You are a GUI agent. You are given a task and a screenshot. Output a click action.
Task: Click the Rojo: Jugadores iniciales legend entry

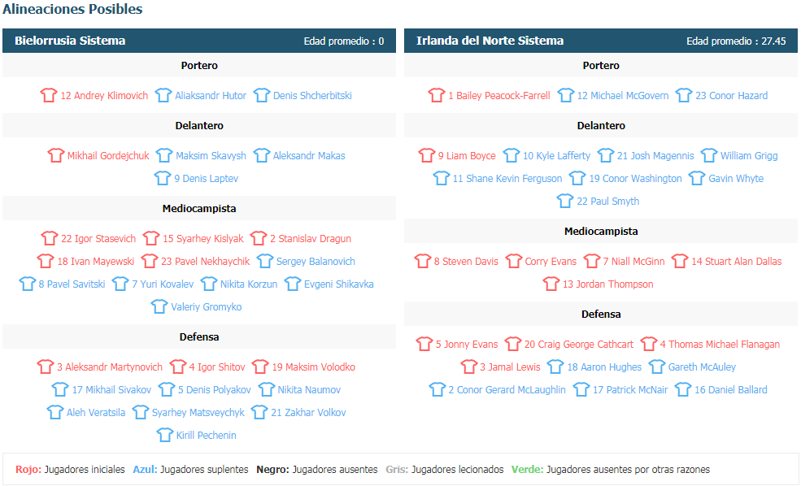(70, 469)
